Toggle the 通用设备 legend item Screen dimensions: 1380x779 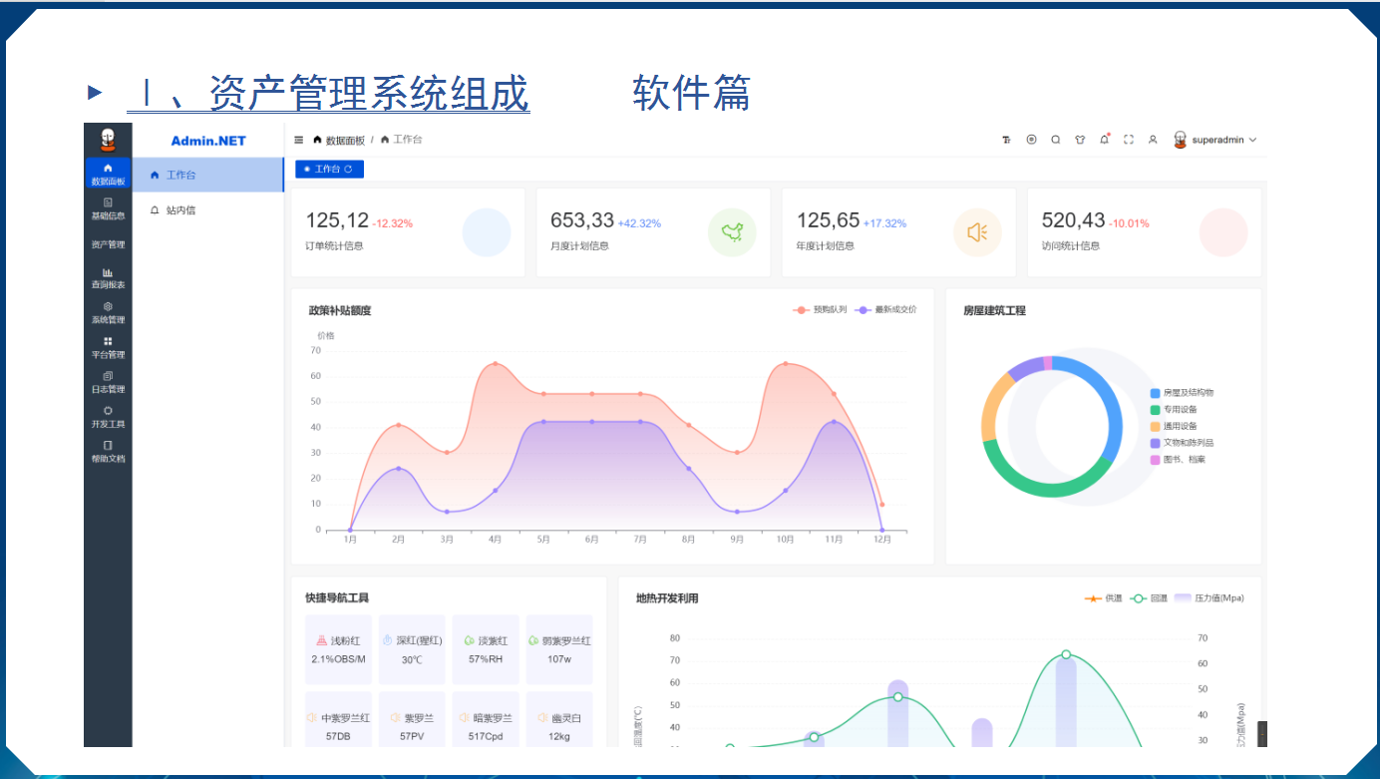[x=1174, y=426]
